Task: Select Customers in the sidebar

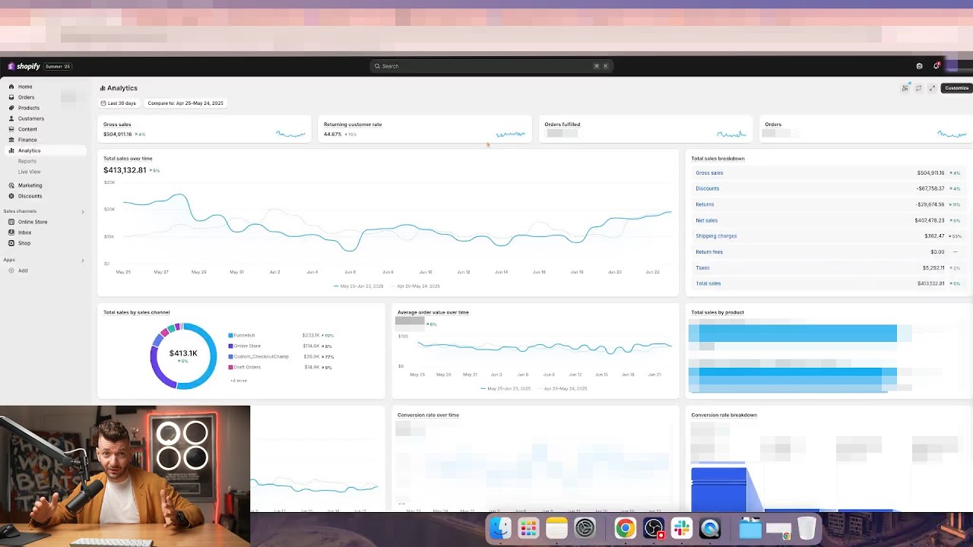Action: pyautogui.click(x=31, y=119)
